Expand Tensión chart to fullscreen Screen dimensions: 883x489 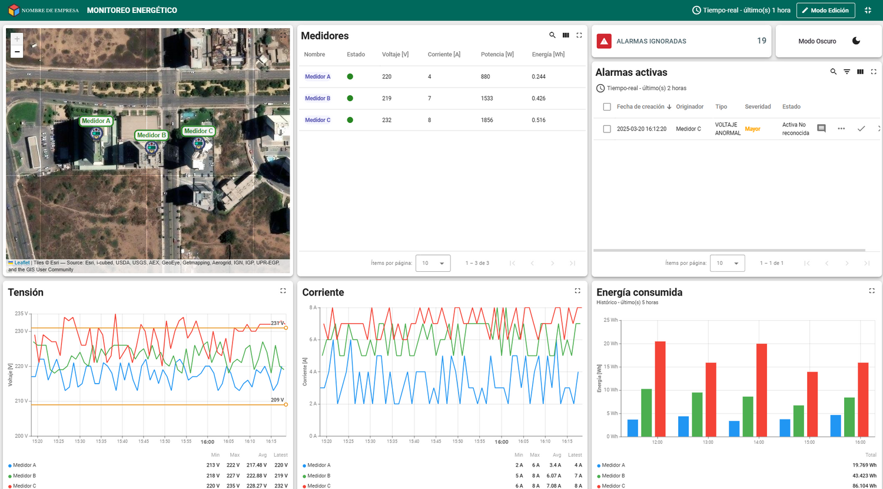pos(283,291)
